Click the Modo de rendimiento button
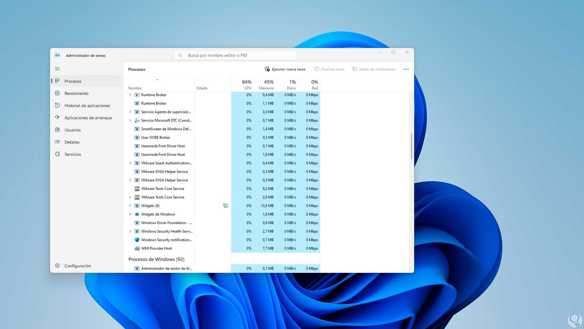584x329 pixels. (374, 69)
